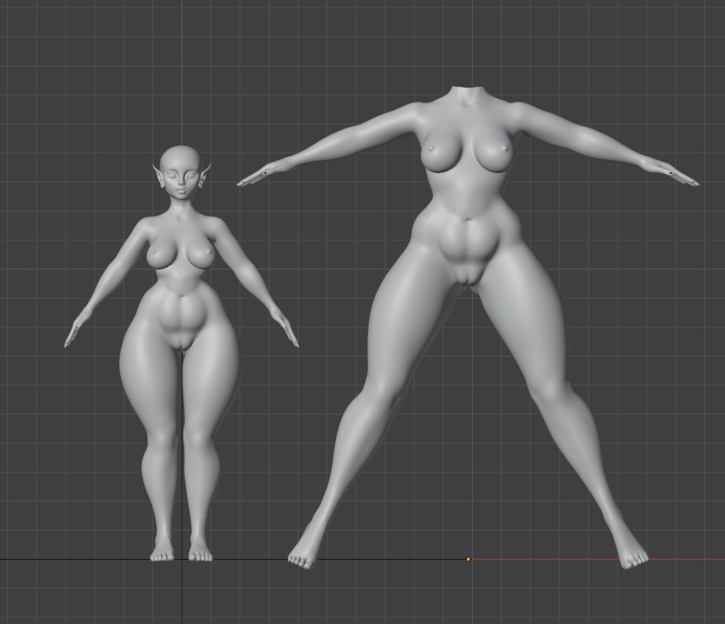Select the headless model's neck opening
Viewport: 725px width, 624px height.
tap(467, 90)
